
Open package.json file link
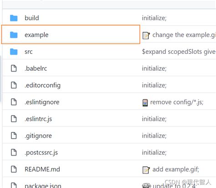(x=43, y=186)
